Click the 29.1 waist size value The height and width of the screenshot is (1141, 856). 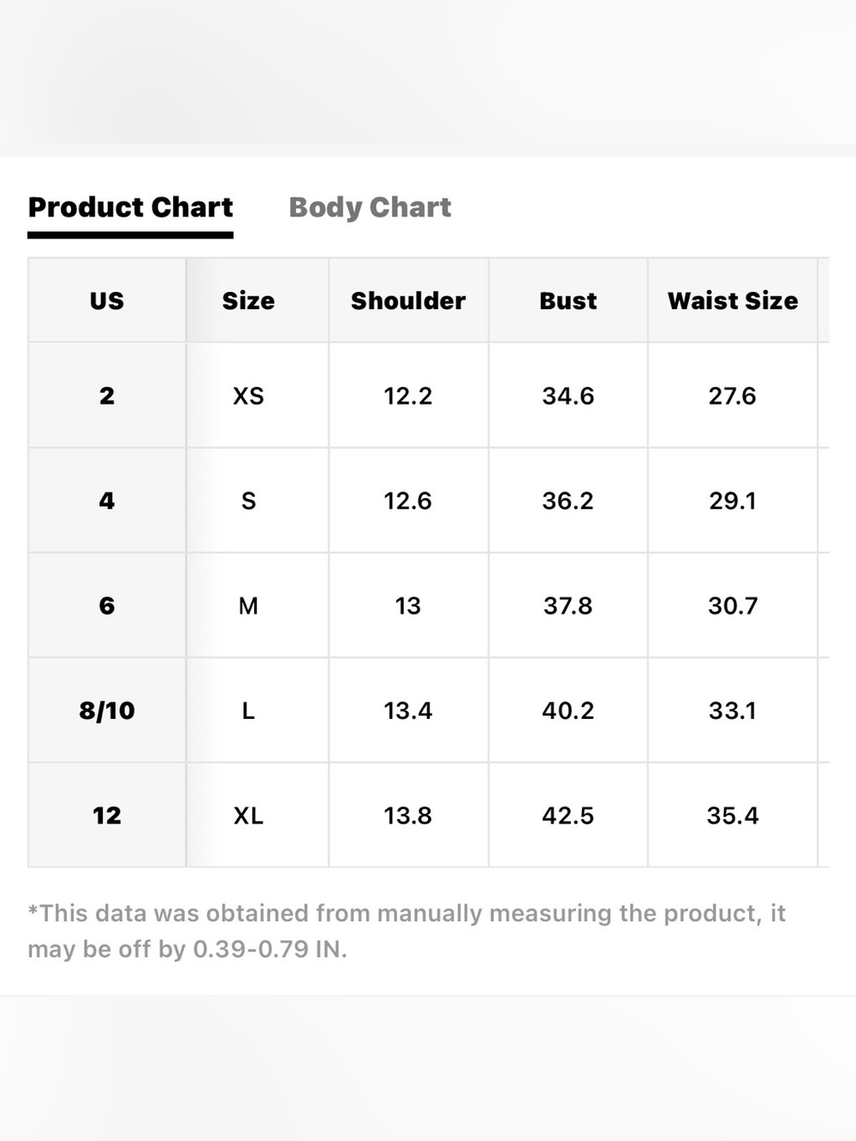coord(733,501)
